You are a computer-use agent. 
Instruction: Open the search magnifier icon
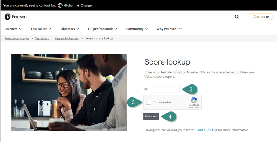click(237, 16)
